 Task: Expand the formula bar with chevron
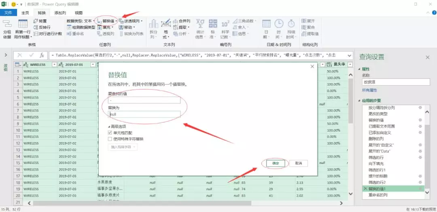pos(349,55)
